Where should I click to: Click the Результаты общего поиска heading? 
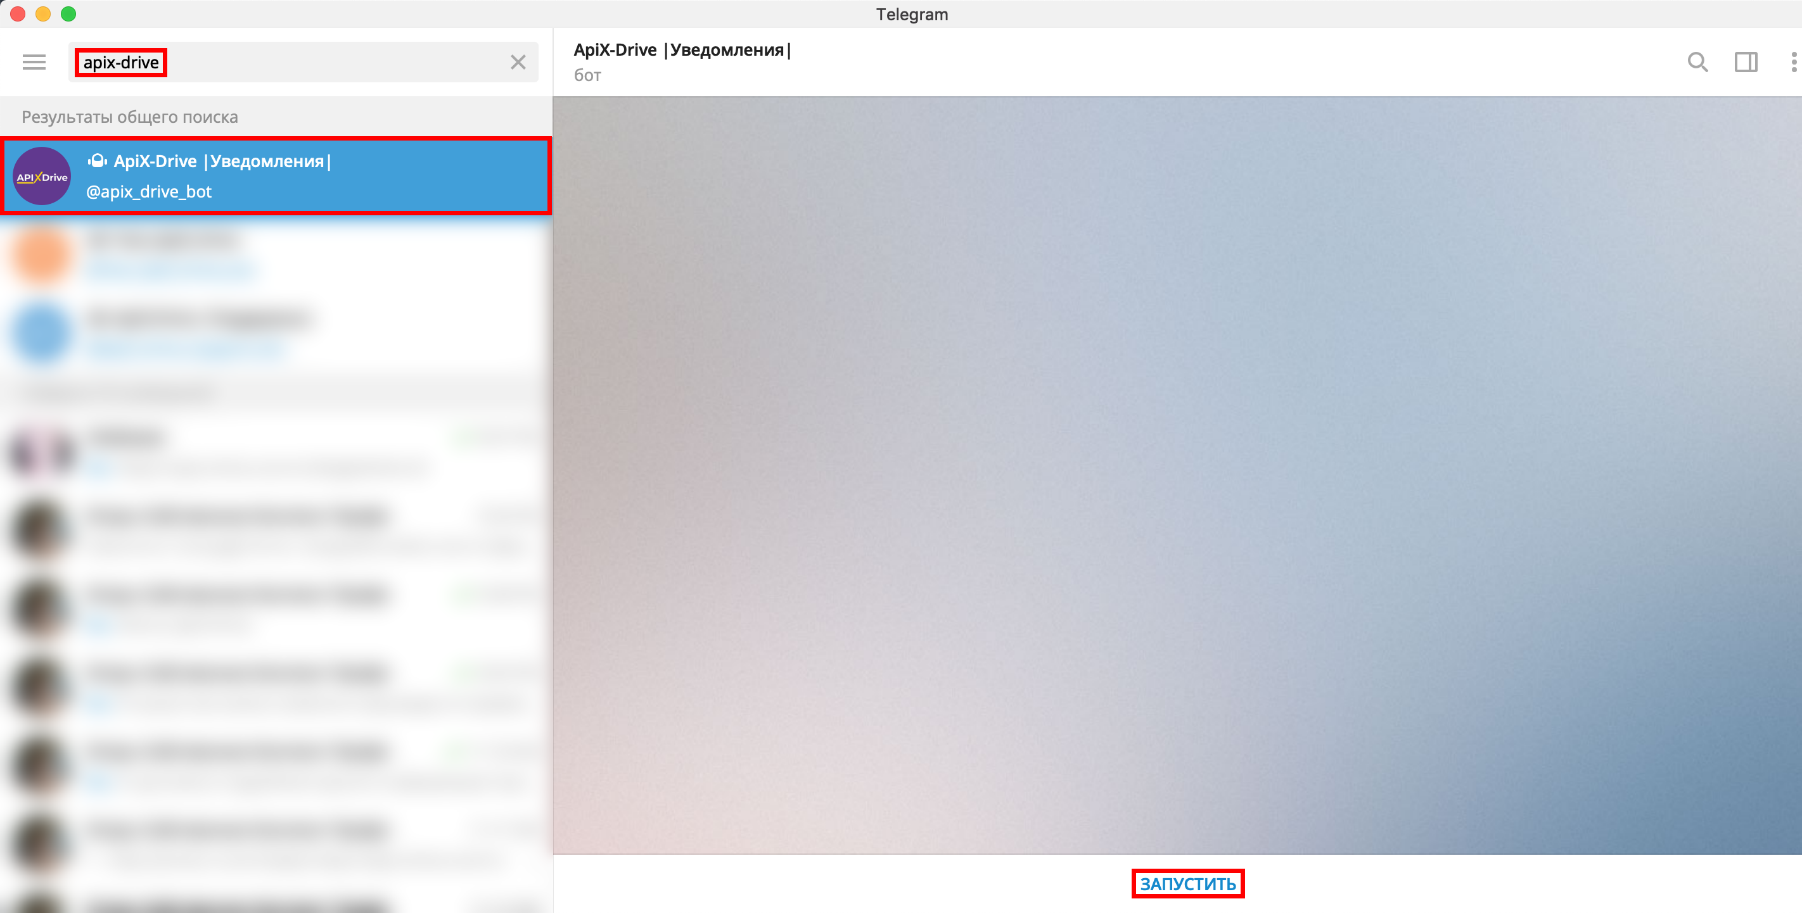129,116
